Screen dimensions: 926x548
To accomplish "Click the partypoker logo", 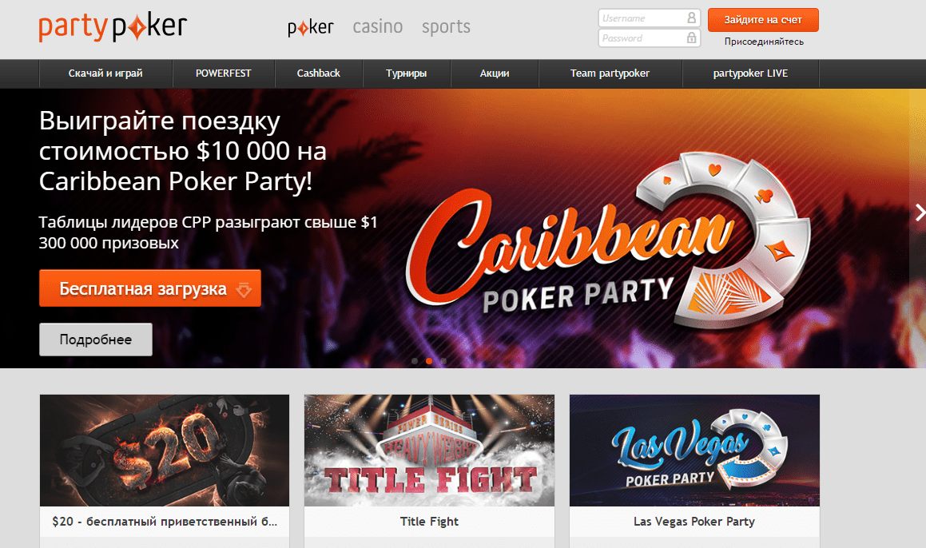I will click(112, 27).
